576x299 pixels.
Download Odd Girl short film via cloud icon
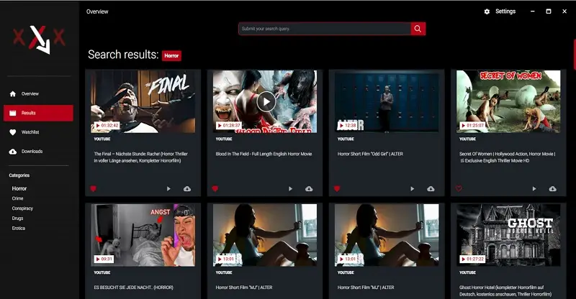click(431, 188)
